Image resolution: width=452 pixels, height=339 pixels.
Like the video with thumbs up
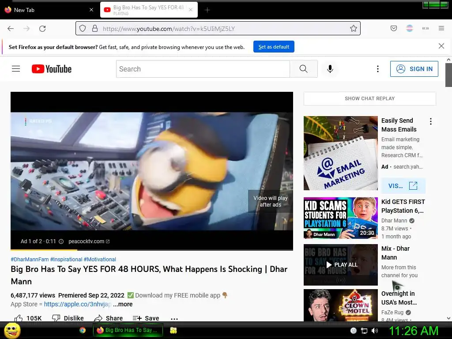tap(28, 318)
